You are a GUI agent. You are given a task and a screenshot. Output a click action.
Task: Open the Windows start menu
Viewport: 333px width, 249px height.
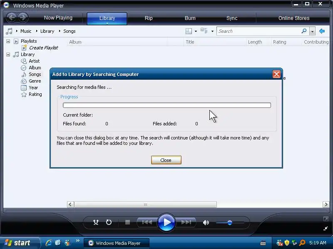pos(19,243)
